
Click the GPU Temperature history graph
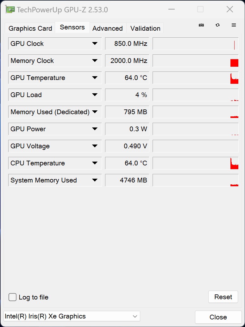[195, 78]
